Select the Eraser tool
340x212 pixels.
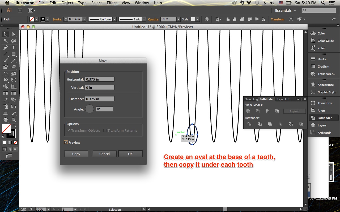14,67
